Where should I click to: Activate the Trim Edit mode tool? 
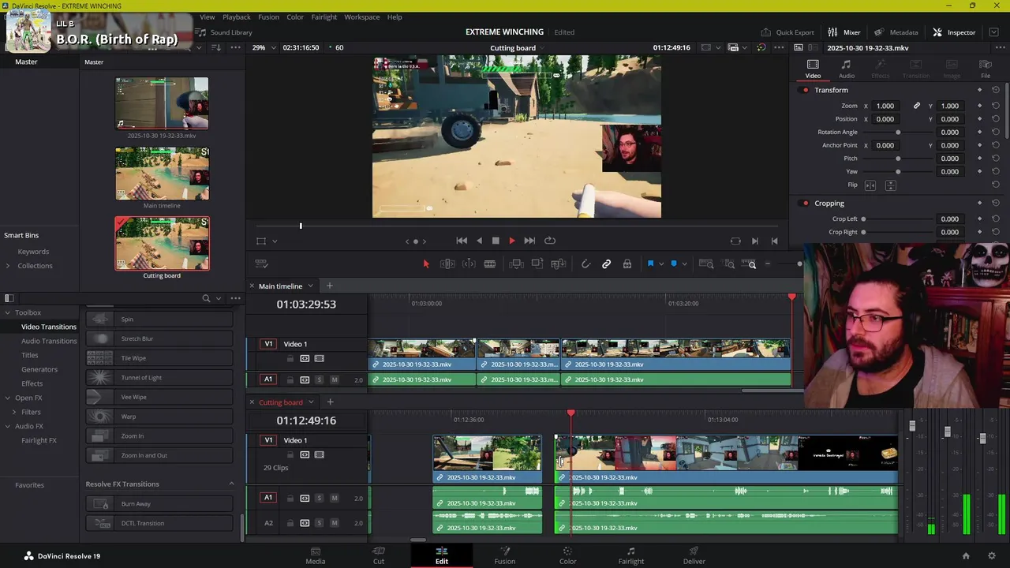(x=447, y=264)
